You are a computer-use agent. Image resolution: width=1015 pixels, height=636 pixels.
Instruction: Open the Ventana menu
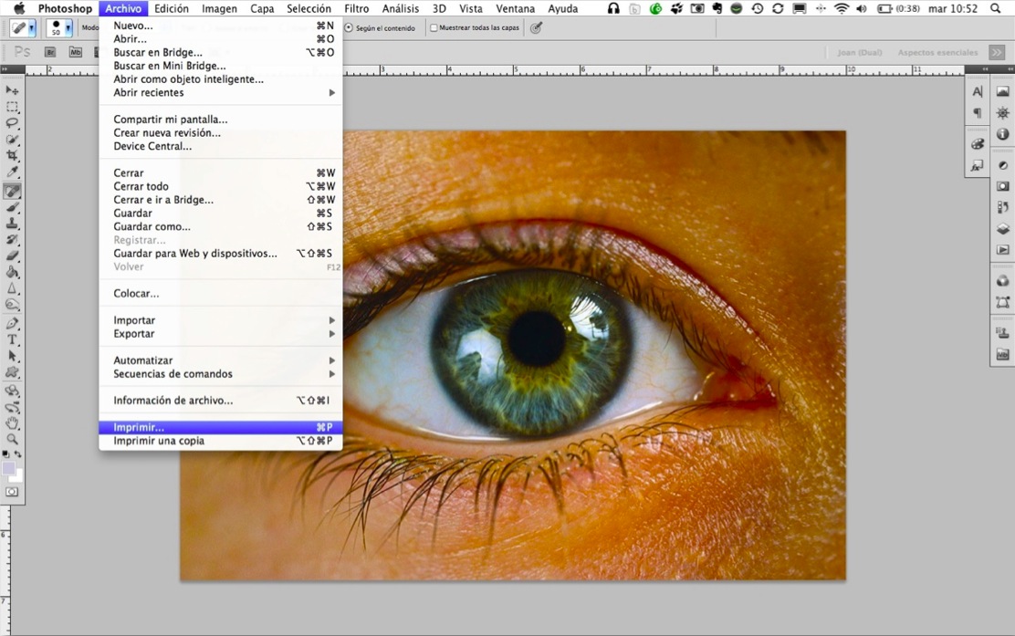pyautogui.click(x=516, y=8)
